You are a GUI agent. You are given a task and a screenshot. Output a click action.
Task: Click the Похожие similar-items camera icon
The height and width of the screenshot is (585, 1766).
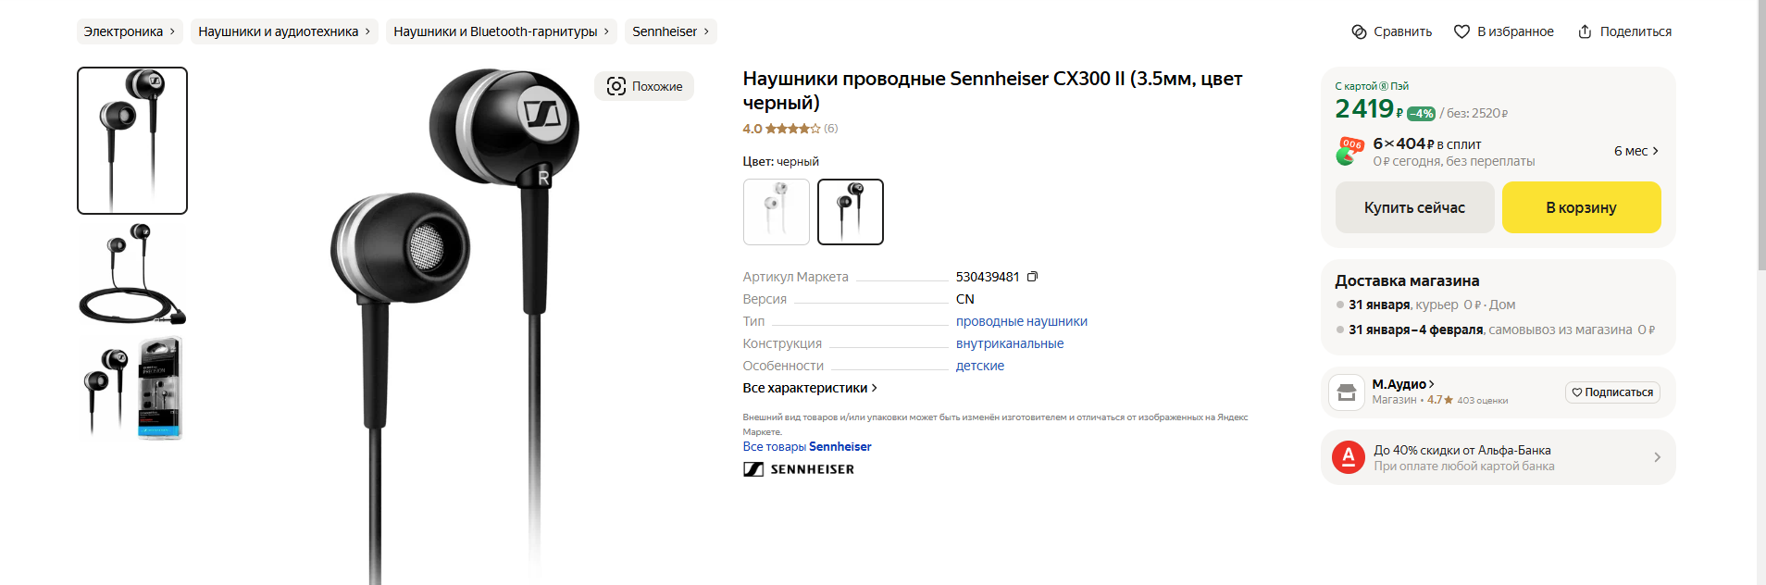[x=616, y=86]
